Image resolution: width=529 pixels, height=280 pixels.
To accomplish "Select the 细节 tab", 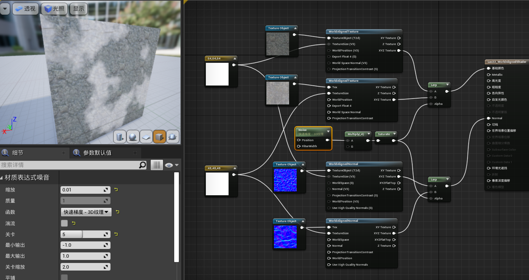I will tap(18, 153).
